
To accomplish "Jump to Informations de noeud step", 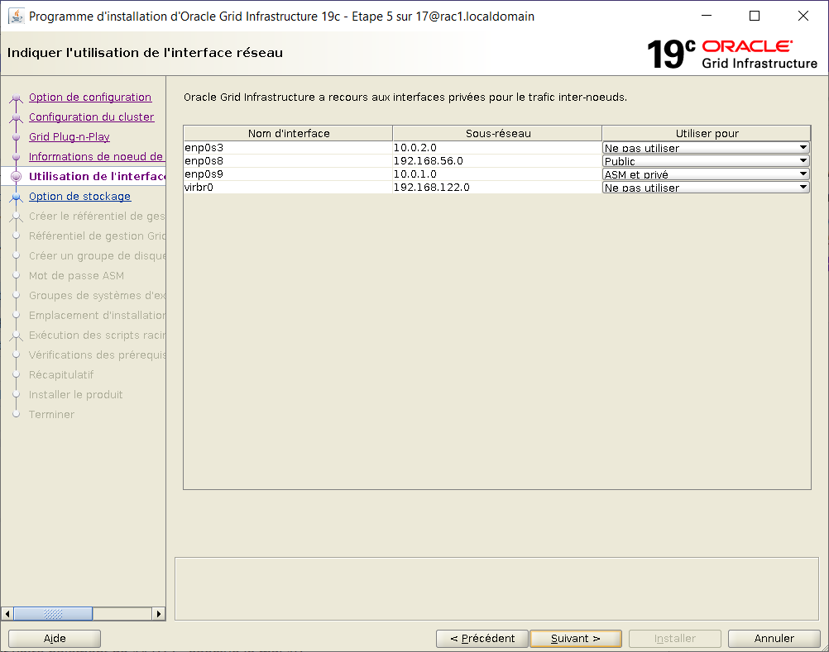I will pos(96,156).
